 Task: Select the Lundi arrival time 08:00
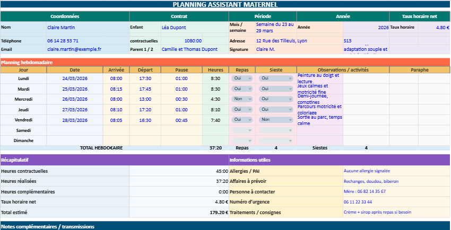click(x=116, y=78)
